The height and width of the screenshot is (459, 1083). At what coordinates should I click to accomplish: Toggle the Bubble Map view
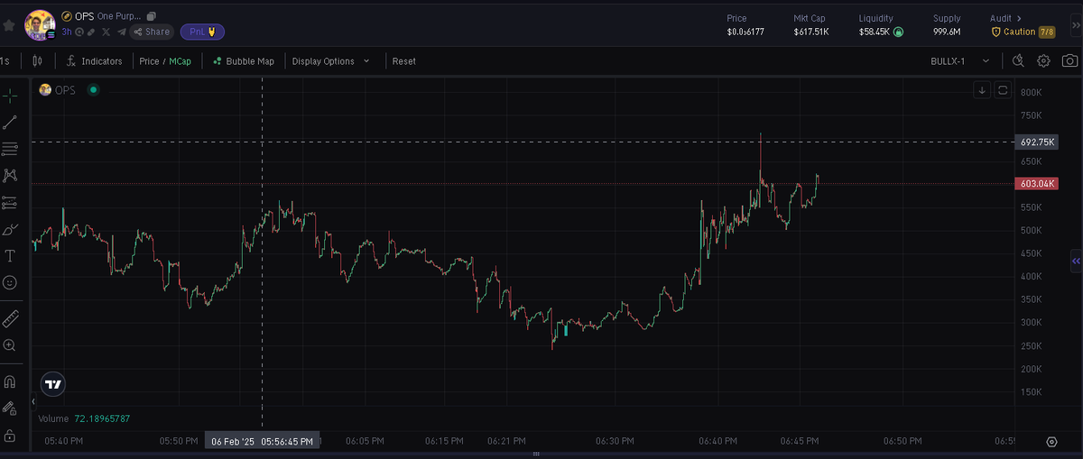point(244,61)
